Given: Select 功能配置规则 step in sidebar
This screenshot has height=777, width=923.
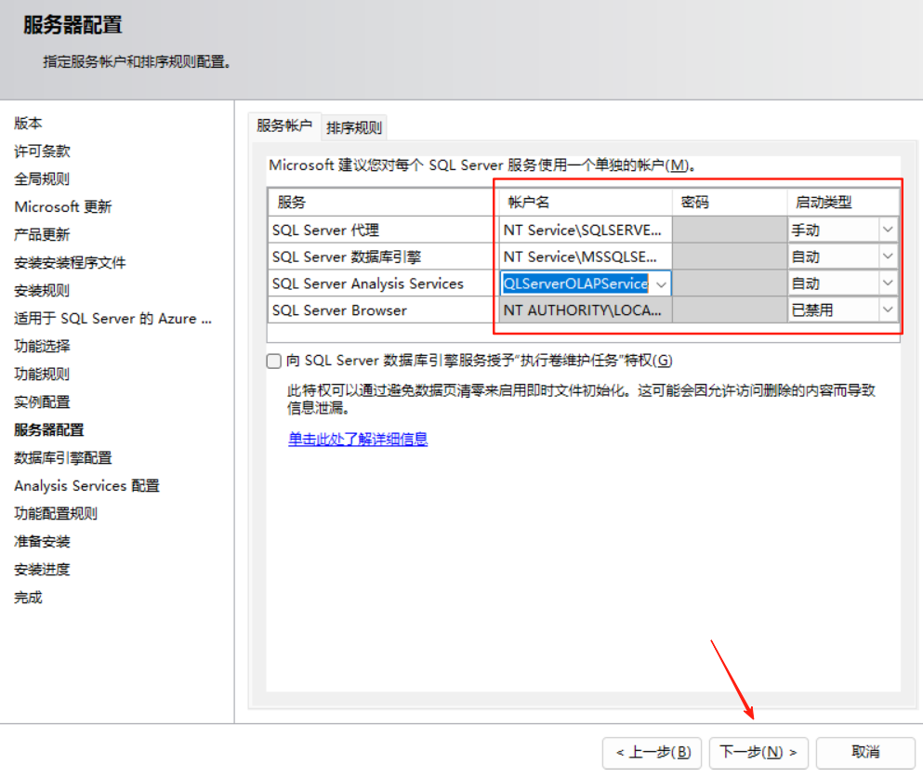Looking at the screenshot, I should tap(56, 514).
